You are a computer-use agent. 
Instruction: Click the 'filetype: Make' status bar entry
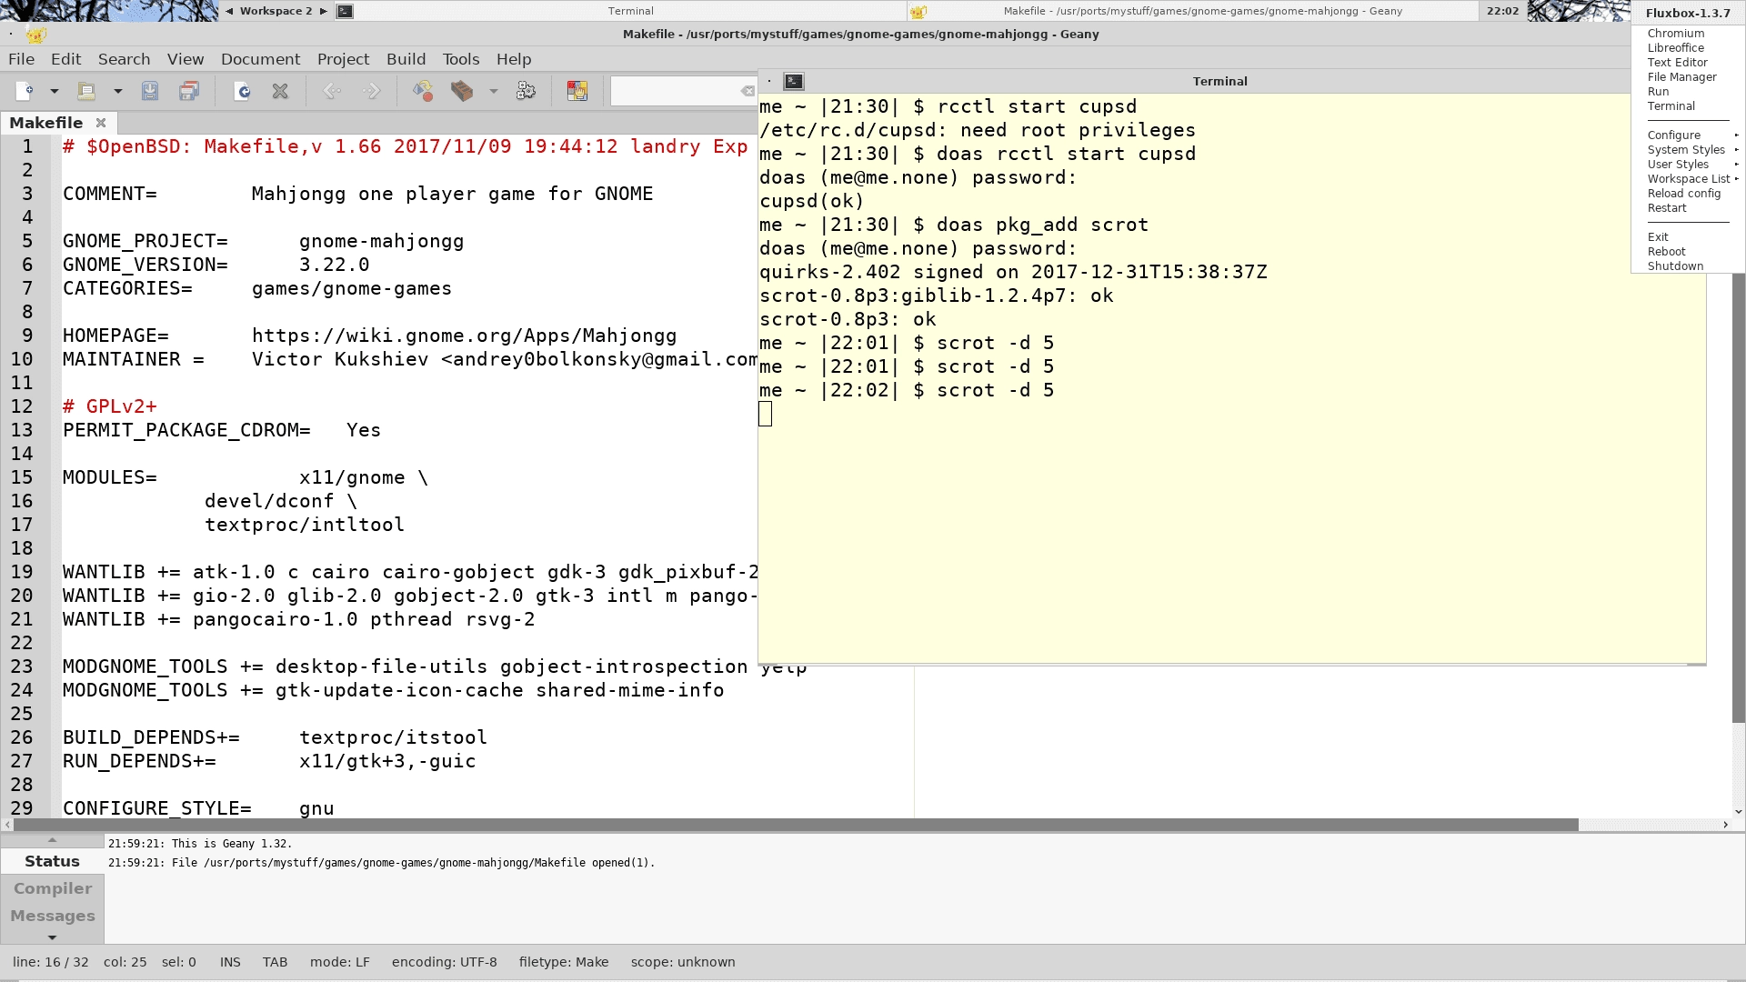(x=563, y=962)
